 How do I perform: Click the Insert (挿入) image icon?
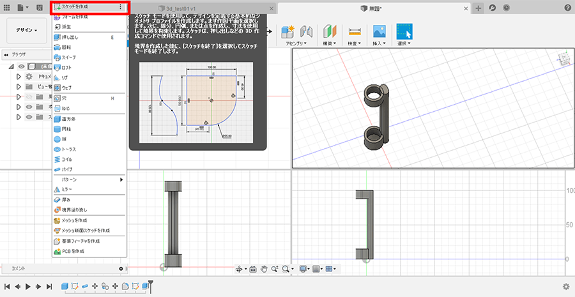(x=379, y=31)
